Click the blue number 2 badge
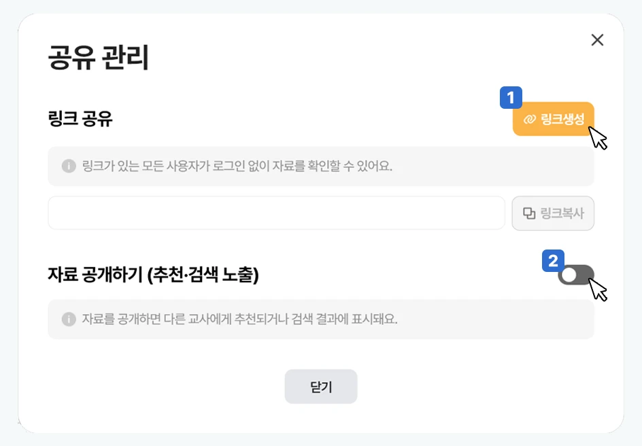Viewport: 642px width, 446px height. click(x=553, y=260)
